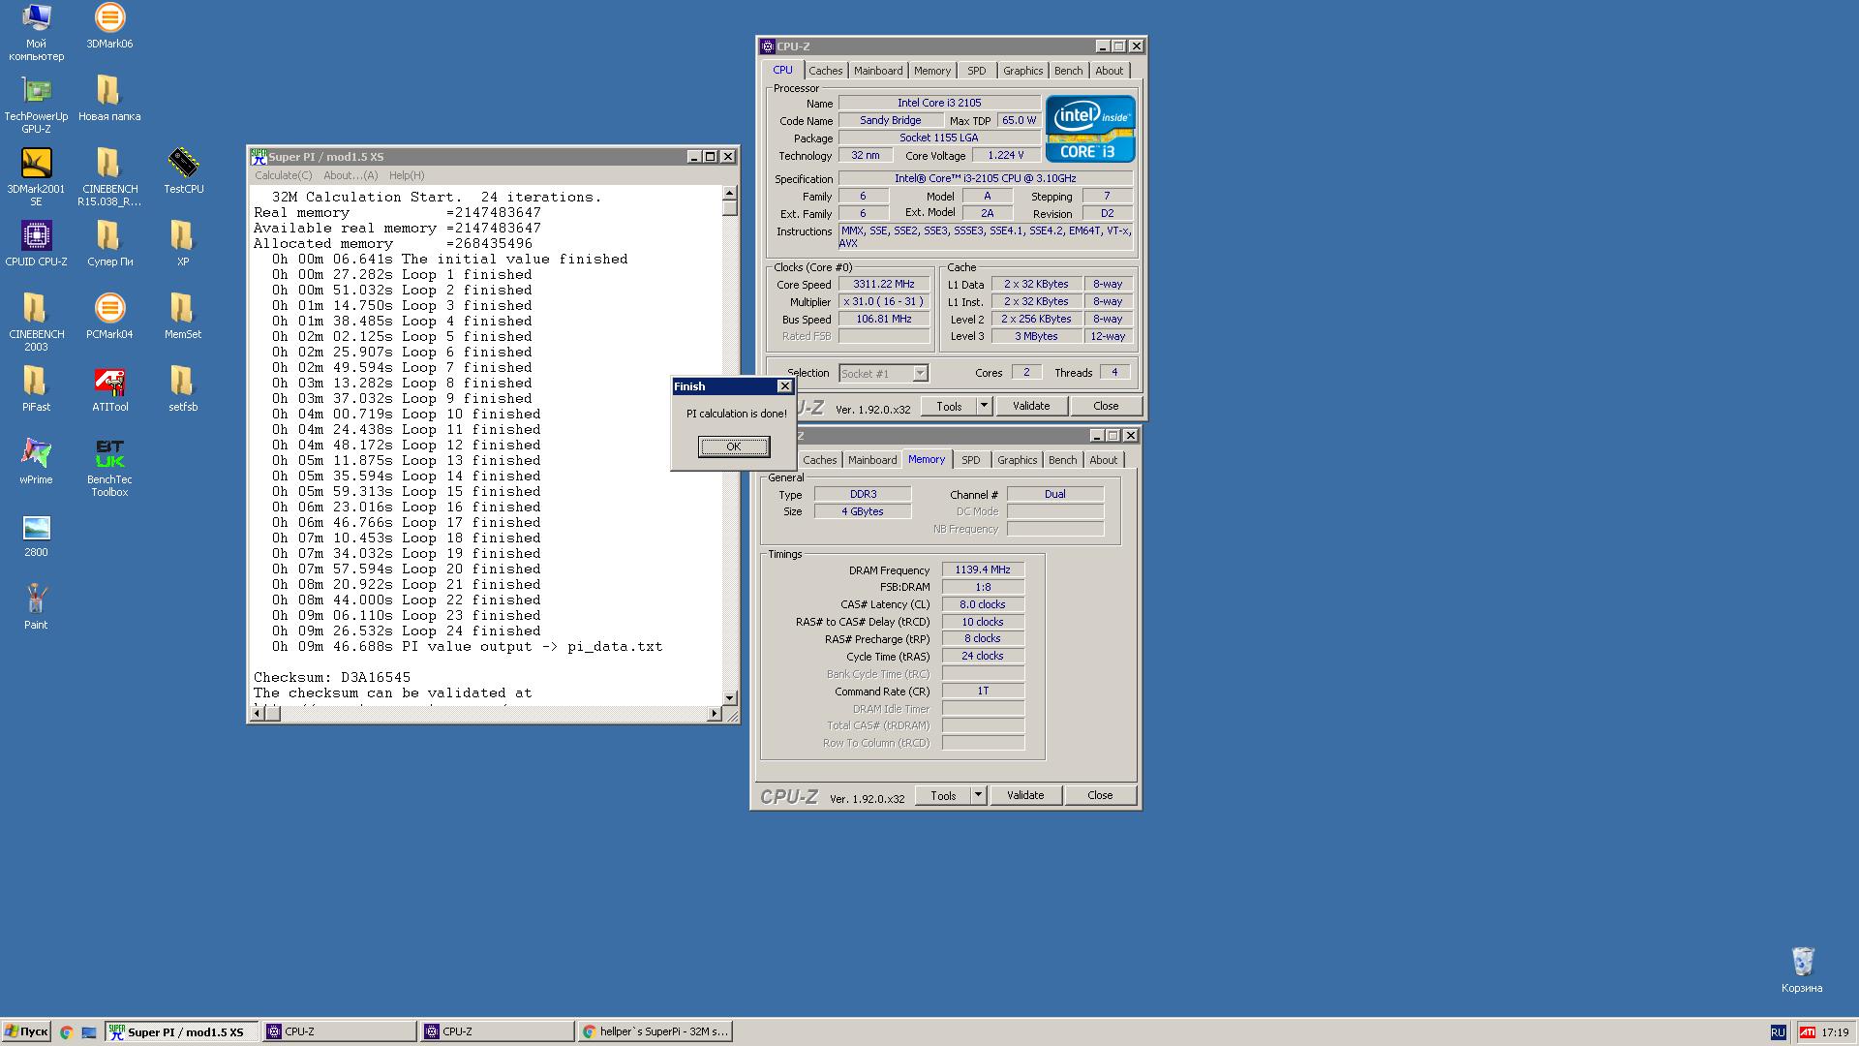The width and height of the screenshot is (1859, 1046).
Task: Switch to Chrome 'hellper's SuperPi' taskbar item
Action: click(x=655, y=1032)
